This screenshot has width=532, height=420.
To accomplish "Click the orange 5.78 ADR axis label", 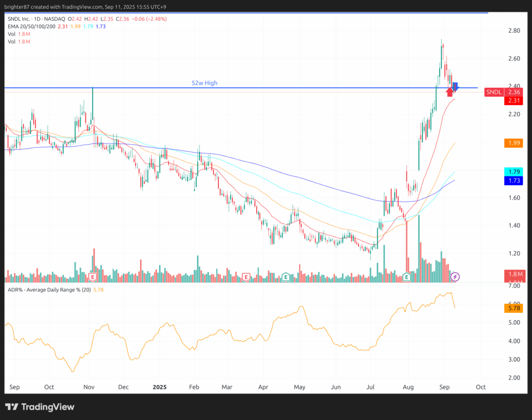I will [x=514, y=308].
